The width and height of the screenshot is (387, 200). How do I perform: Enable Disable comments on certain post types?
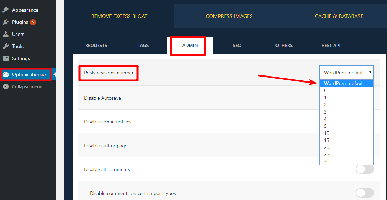tap(365, 193)
